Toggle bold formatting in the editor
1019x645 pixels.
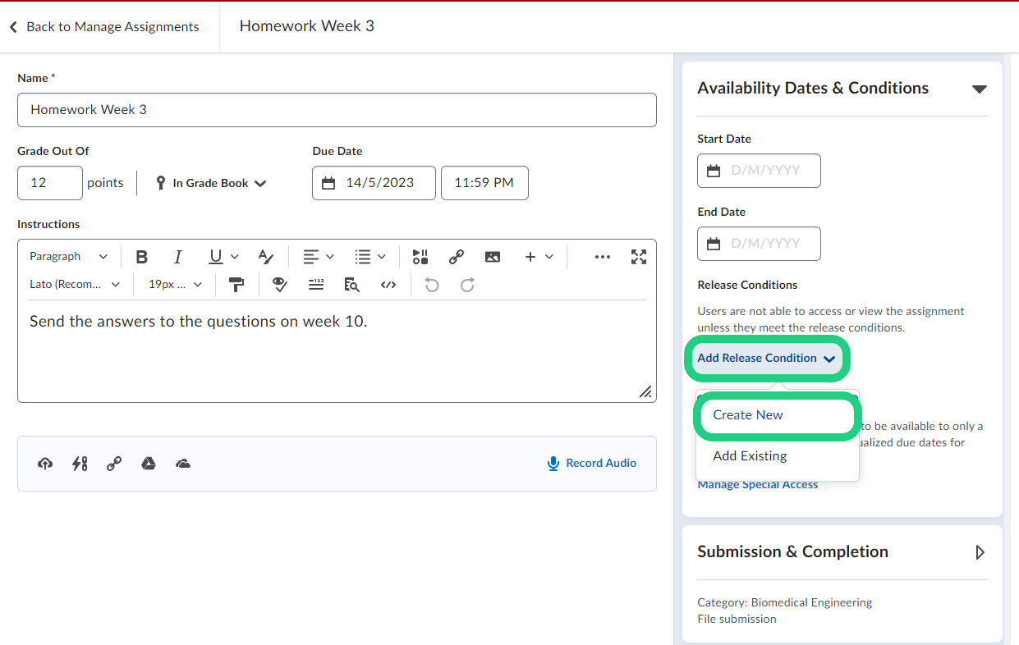click(x=142, y=257)
